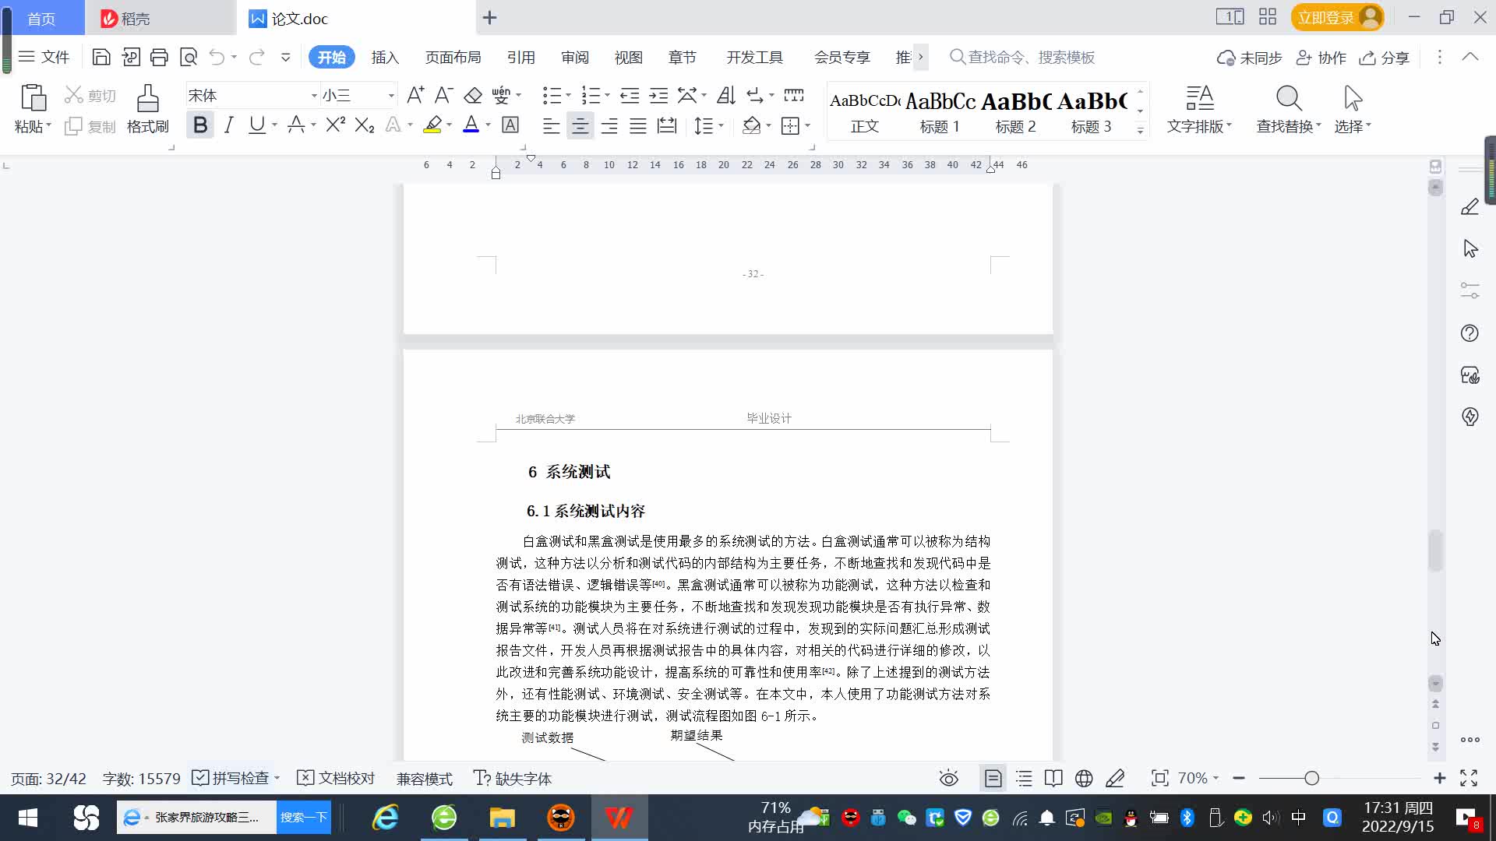This screenshot has height=841, width=1496.
Task: Click 文档校对 in status bar
Action: coord(337,778)
